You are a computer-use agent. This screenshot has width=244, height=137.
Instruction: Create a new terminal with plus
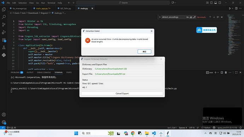point(215,72)
